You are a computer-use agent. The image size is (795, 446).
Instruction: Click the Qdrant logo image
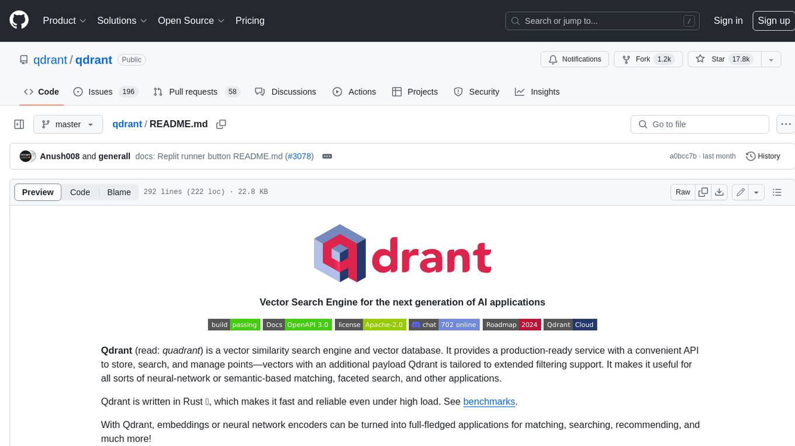(x=402, y=253)
